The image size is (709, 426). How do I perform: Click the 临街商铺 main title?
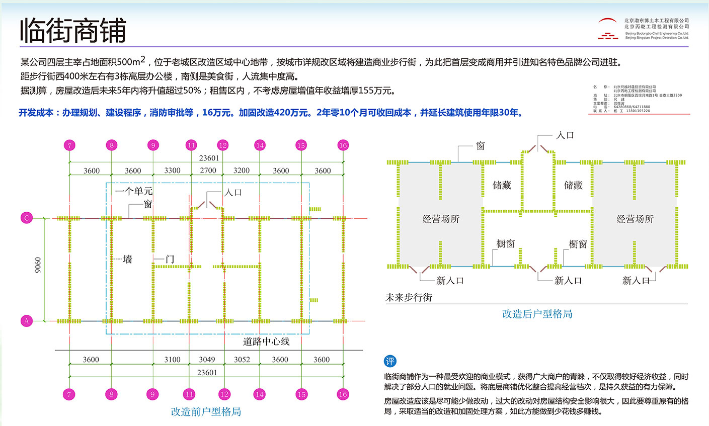click(x=73, y=31)
